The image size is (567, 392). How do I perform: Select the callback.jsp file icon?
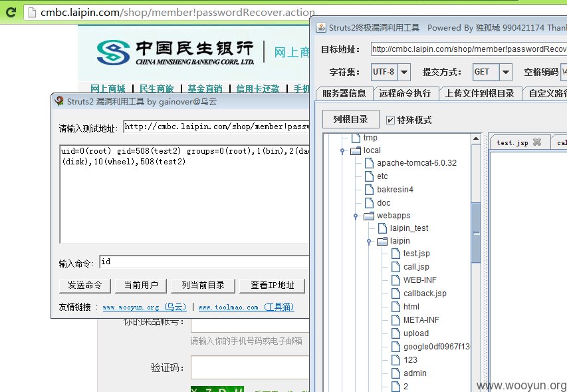tap(396, 294)
